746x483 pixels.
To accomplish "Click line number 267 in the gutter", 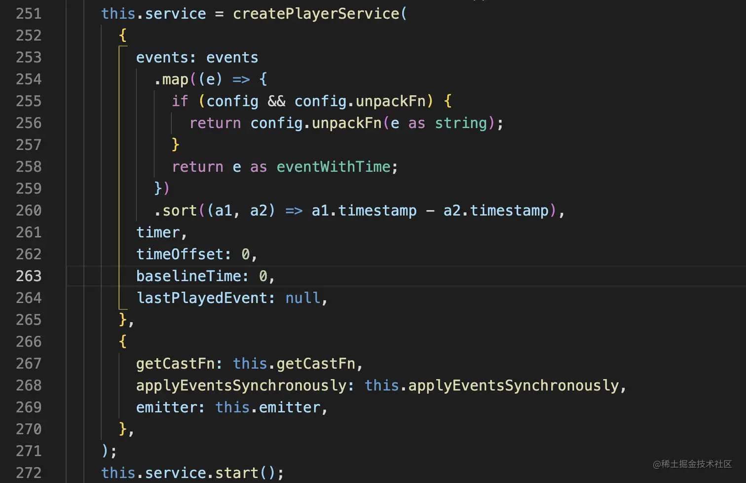I will tap(29, 363).
